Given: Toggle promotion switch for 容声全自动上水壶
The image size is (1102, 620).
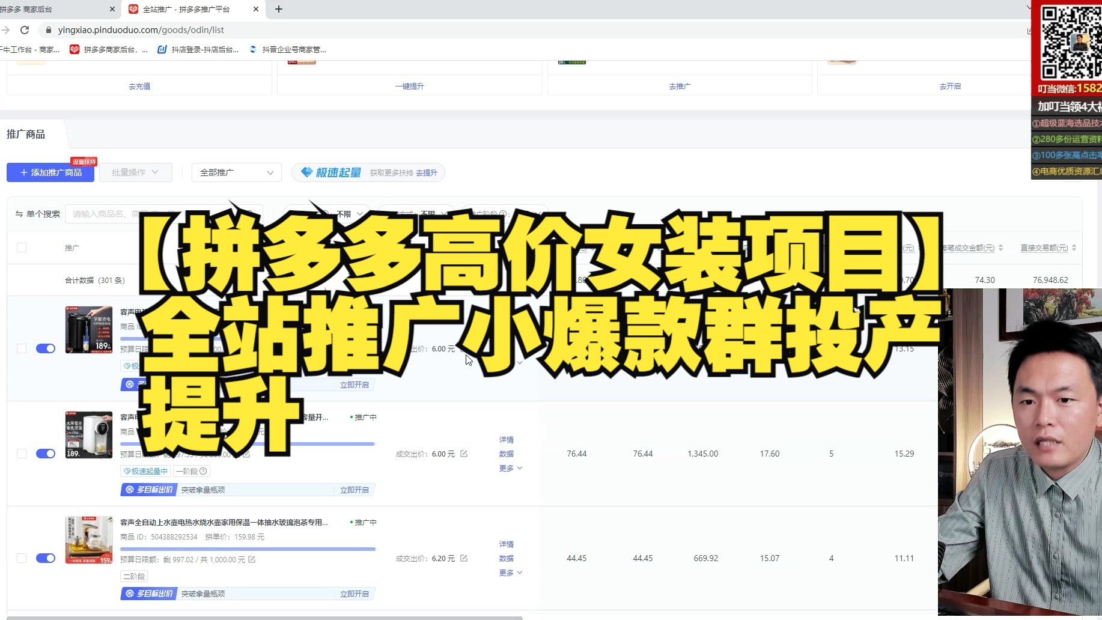Looking at the screenshot, I should 46,558.
